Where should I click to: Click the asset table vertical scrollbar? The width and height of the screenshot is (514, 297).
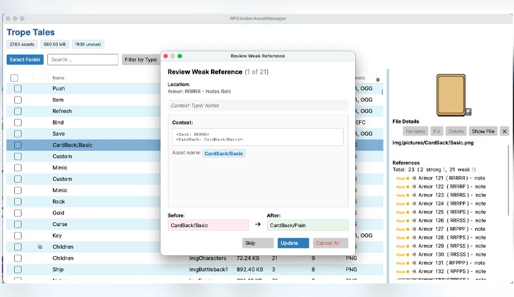[x=382, y=91]
